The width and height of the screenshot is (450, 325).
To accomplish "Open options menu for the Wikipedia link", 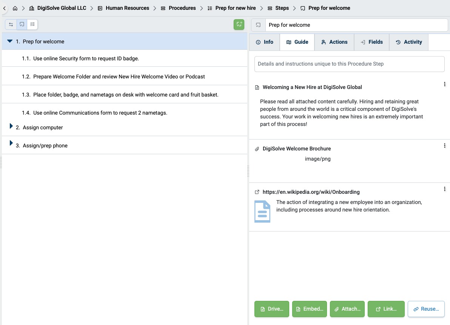I will pyautogui.click(x=445, y=189).
